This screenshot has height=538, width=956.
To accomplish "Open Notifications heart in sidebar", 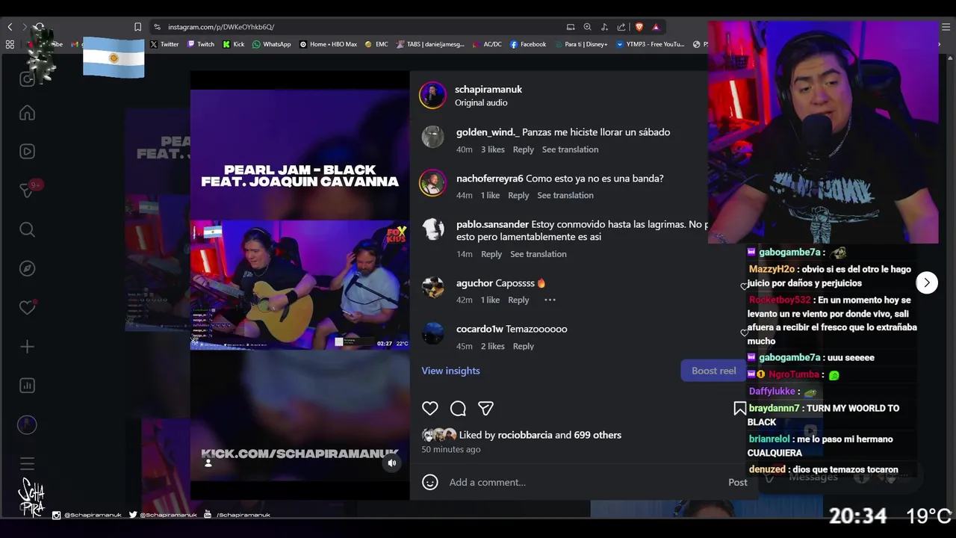I will [27, 308].
